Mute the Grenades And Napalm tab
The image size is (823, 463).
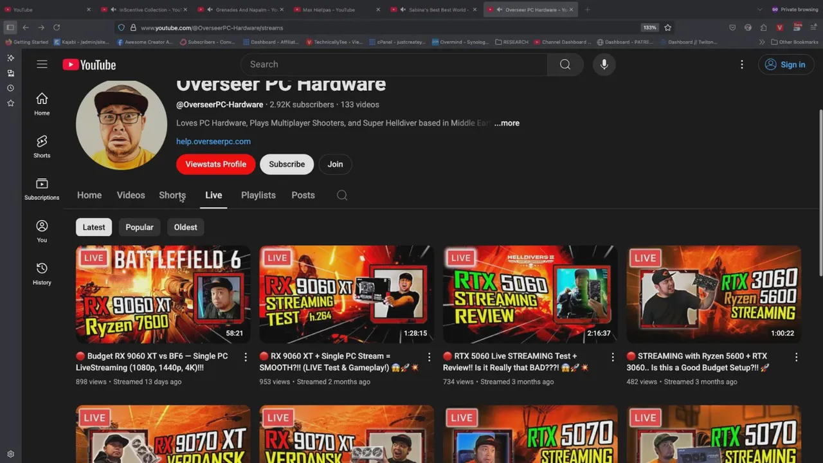[x=210, y=10]
